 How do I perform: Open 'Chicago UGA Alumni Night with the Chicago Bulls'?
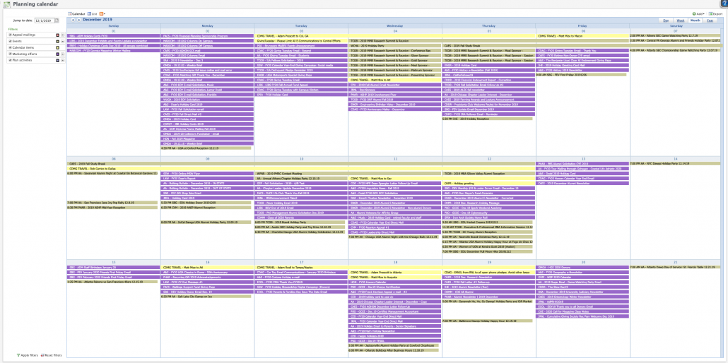point(393,237)
